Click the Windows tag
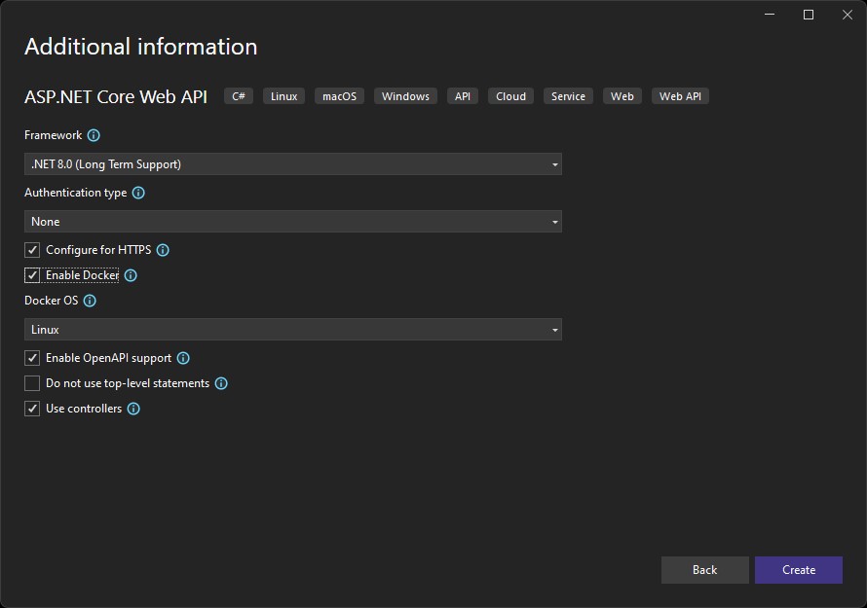The image size is (867, 608). (x=405, y=96)
